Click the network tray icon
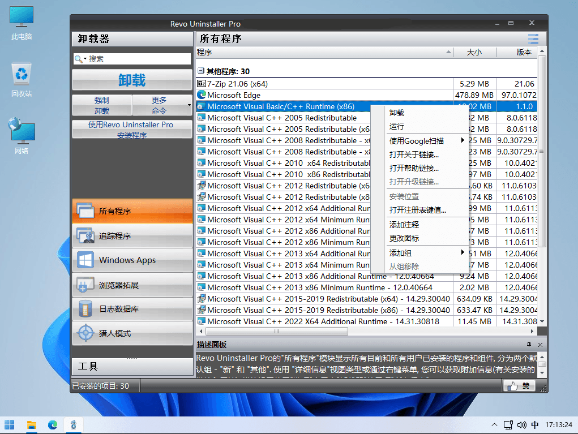The height and width of the screenshot is (434, 578). (508, 425)
